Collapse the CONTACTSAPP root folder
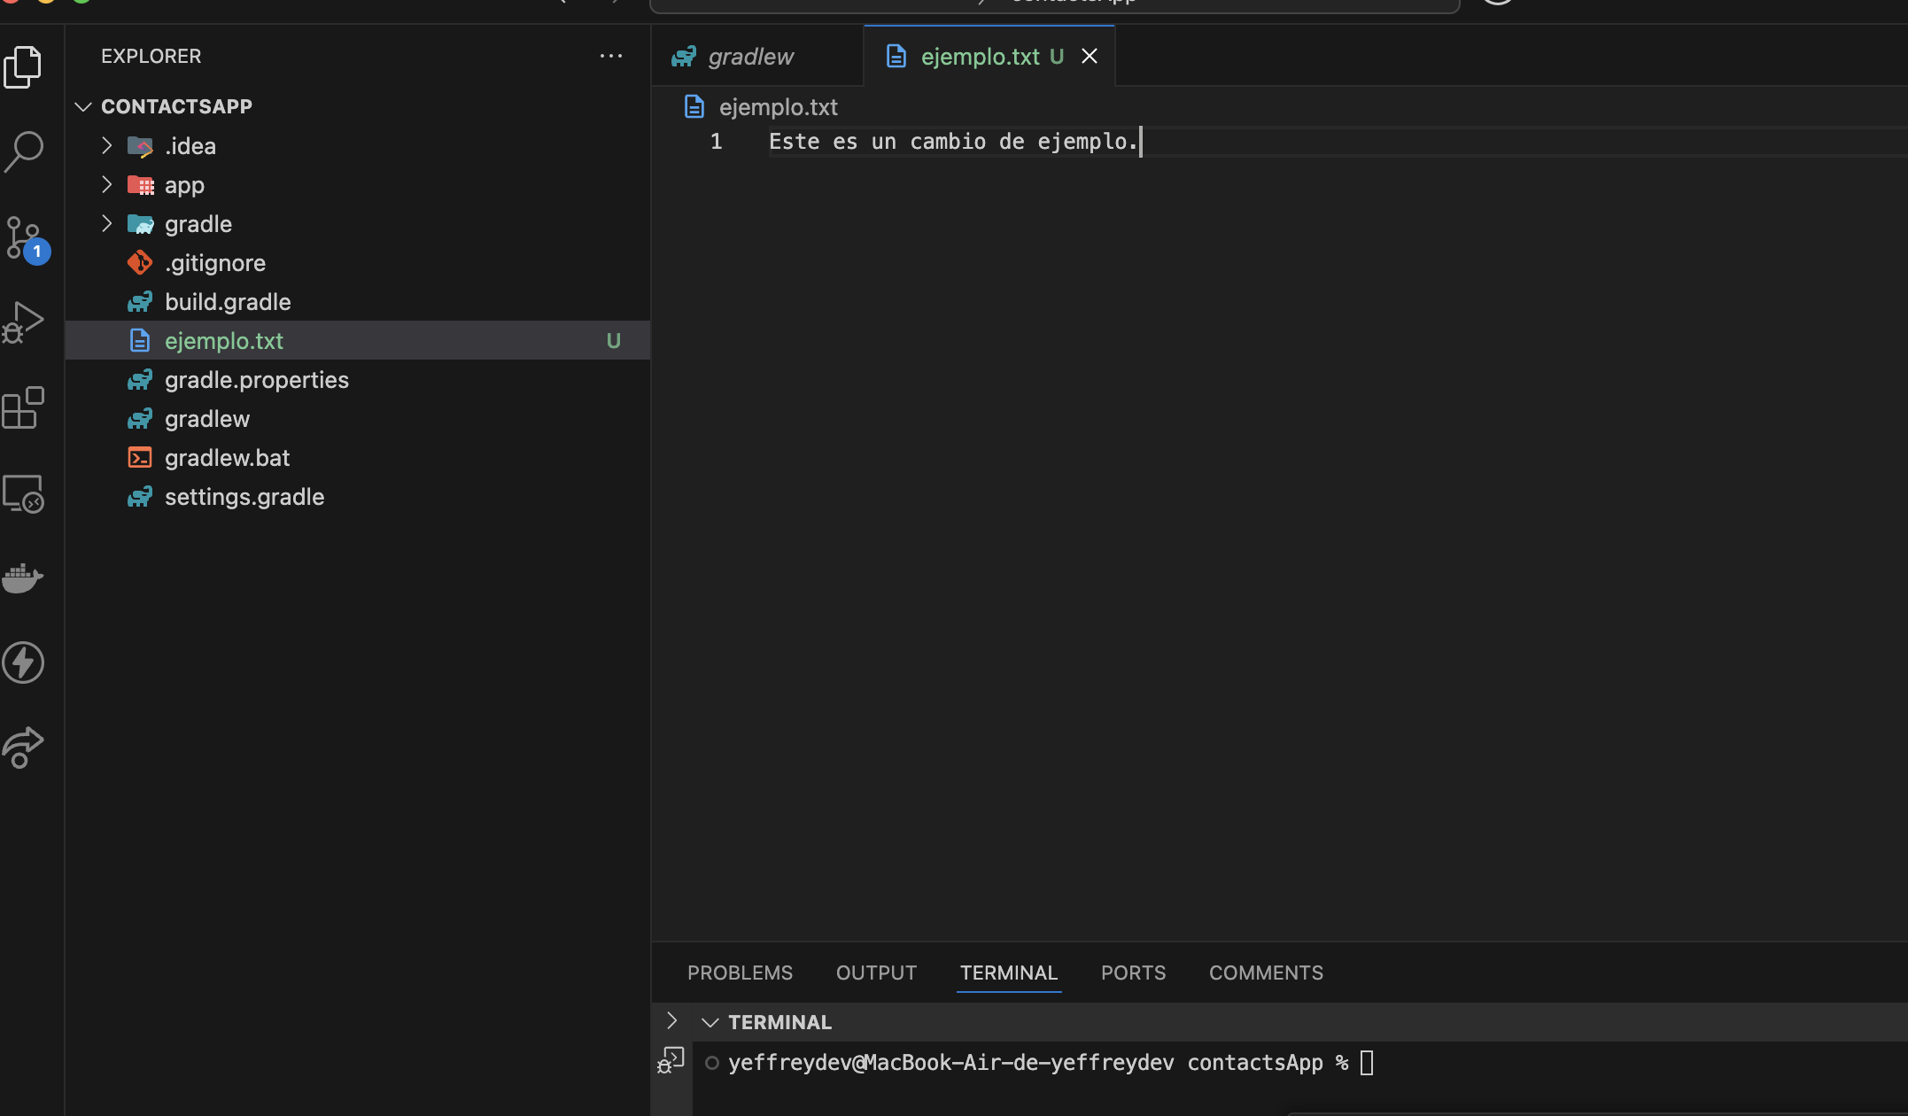 (x=82, y=106)
